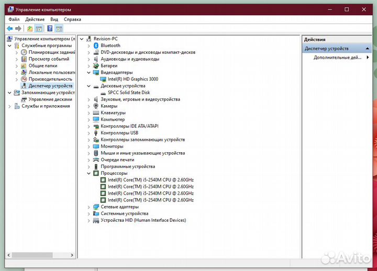377x271 pixels.
Task: Select Аудиовходы и аудиовыходы category
Action: pos(130,59)
